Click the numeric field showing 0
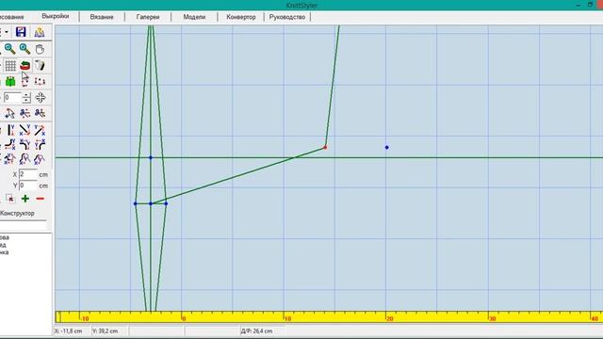This screenshot has height=339, width=603. (12, 97)
